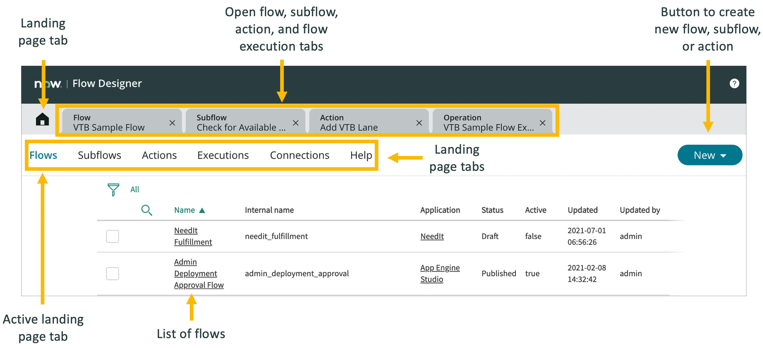Check the Admin Deployment Approval Flow checkbox
Viewport: 763px width, 349px height.
click(x=112, y=273)
